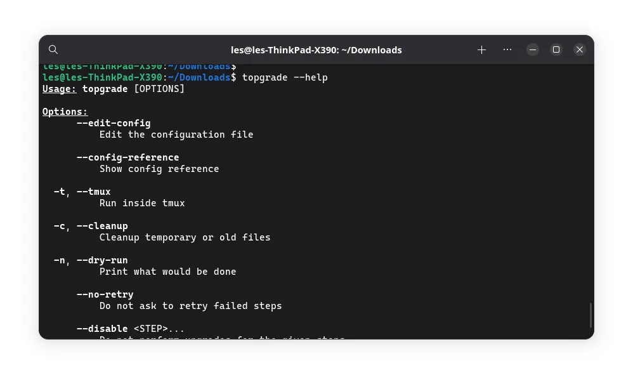Click the underlined Options: heading
633x382 pixels.
point(65,112)
